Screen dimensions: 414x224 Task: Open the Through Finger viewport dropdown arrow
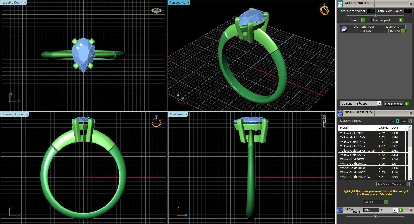(x=27, y=114)
